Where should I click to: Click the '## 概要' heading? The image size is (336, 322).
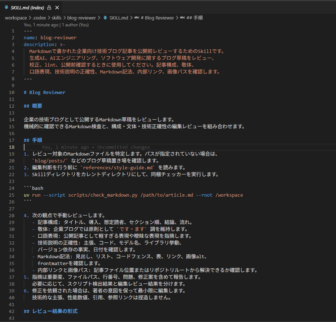click(x=33, y=106)
